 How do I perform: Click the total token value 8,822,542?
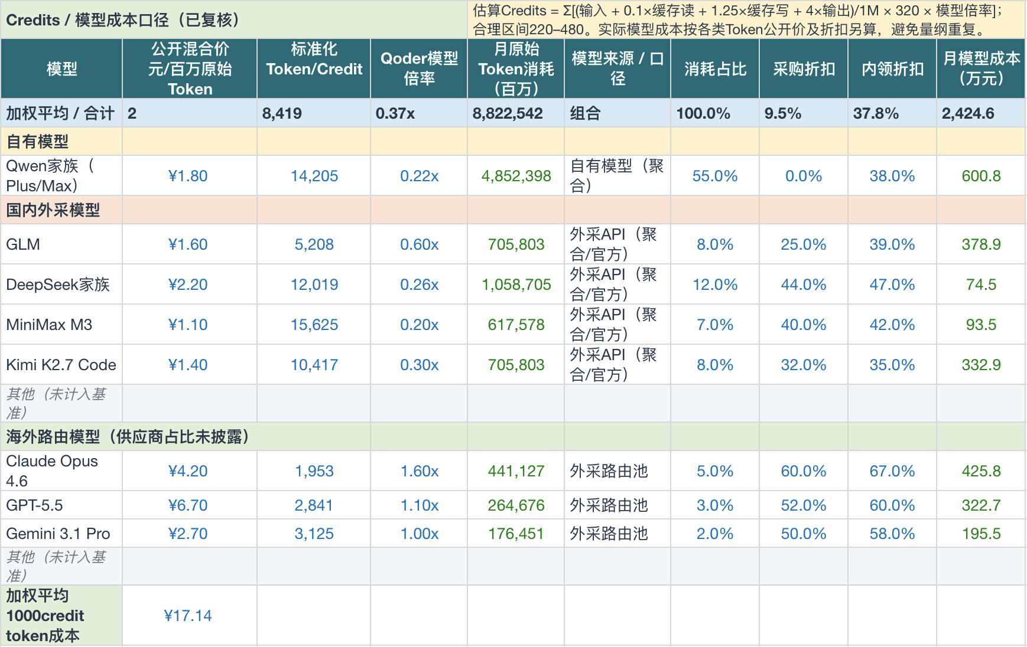pos(516,113)
